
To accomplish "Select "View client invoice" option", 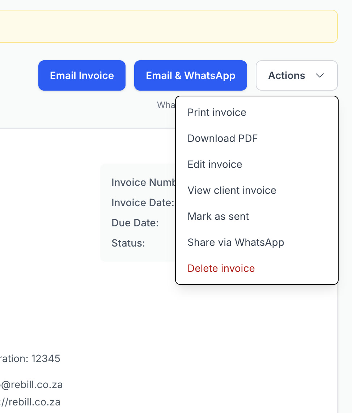I will click(232, 190).
